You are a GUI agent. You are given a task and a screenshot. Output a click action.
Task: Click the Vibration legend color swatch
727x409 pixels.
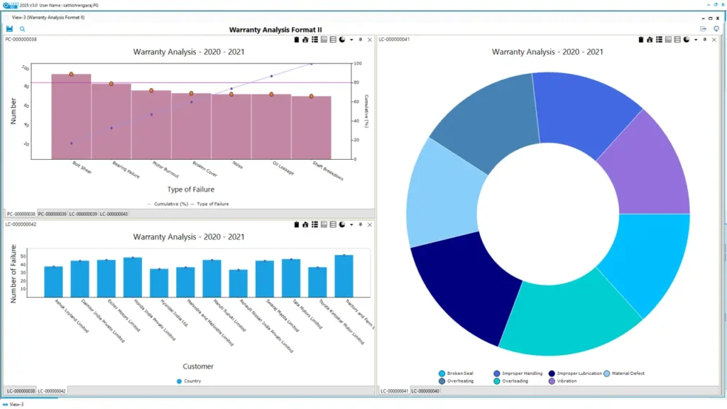click(552, 381)
